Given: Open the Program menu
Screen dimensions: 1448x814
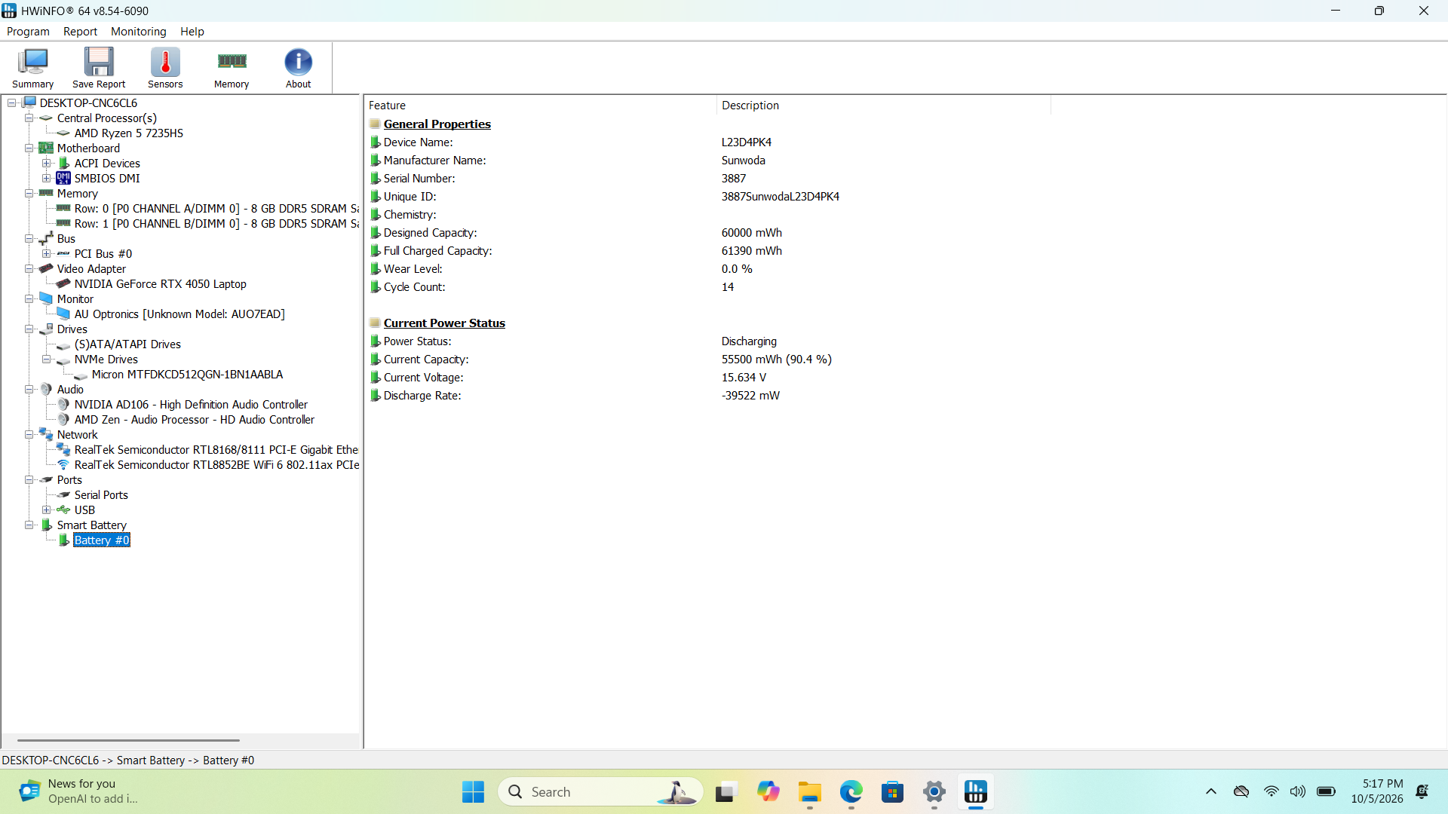Looking at the screenshot, I should (28, 32).
